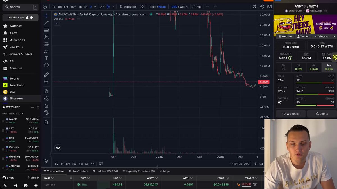Select the zoom-in tool
Viewport: 337px width, 189px height.
(46, 82)
